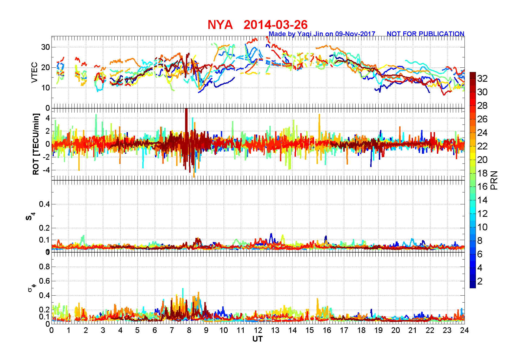Click the colorbar tick label 20
The height and width of the screenshot is (360, 516).
(482, 160)
